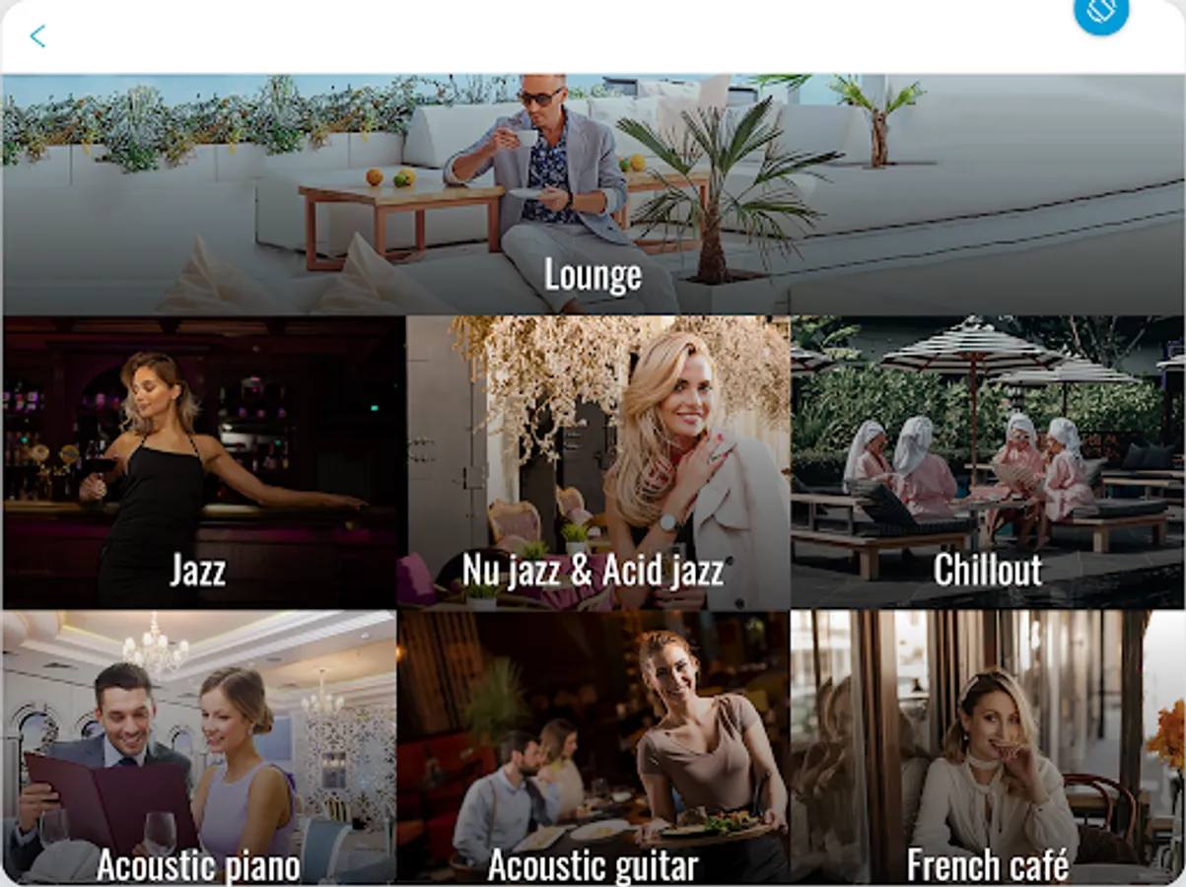The image size is (1186, 887).
Task: Select the Jazz category label
Action: tap(197, 571)
